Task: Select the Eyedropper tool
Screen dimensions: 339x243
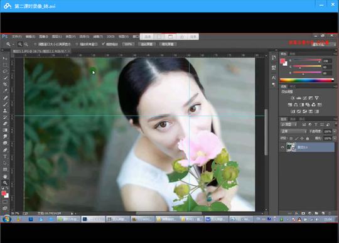Action: [x=5, y=90]
